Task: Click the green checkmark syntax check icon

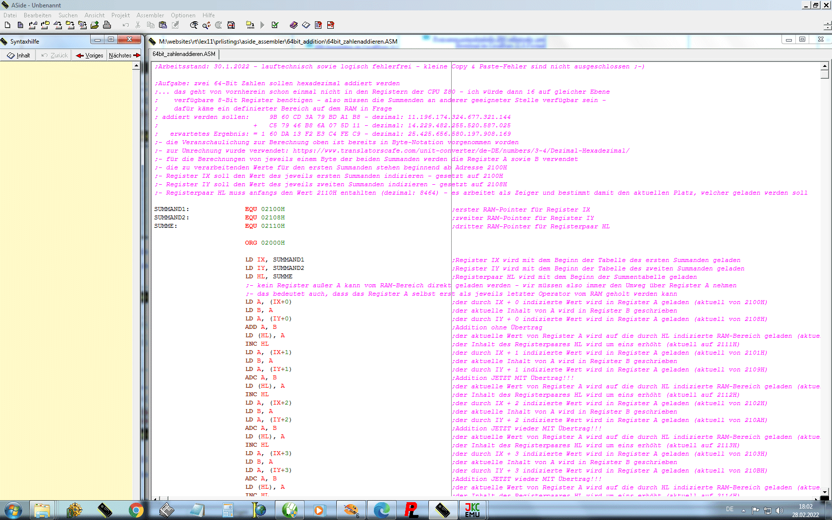Action: tap(275, 25)
